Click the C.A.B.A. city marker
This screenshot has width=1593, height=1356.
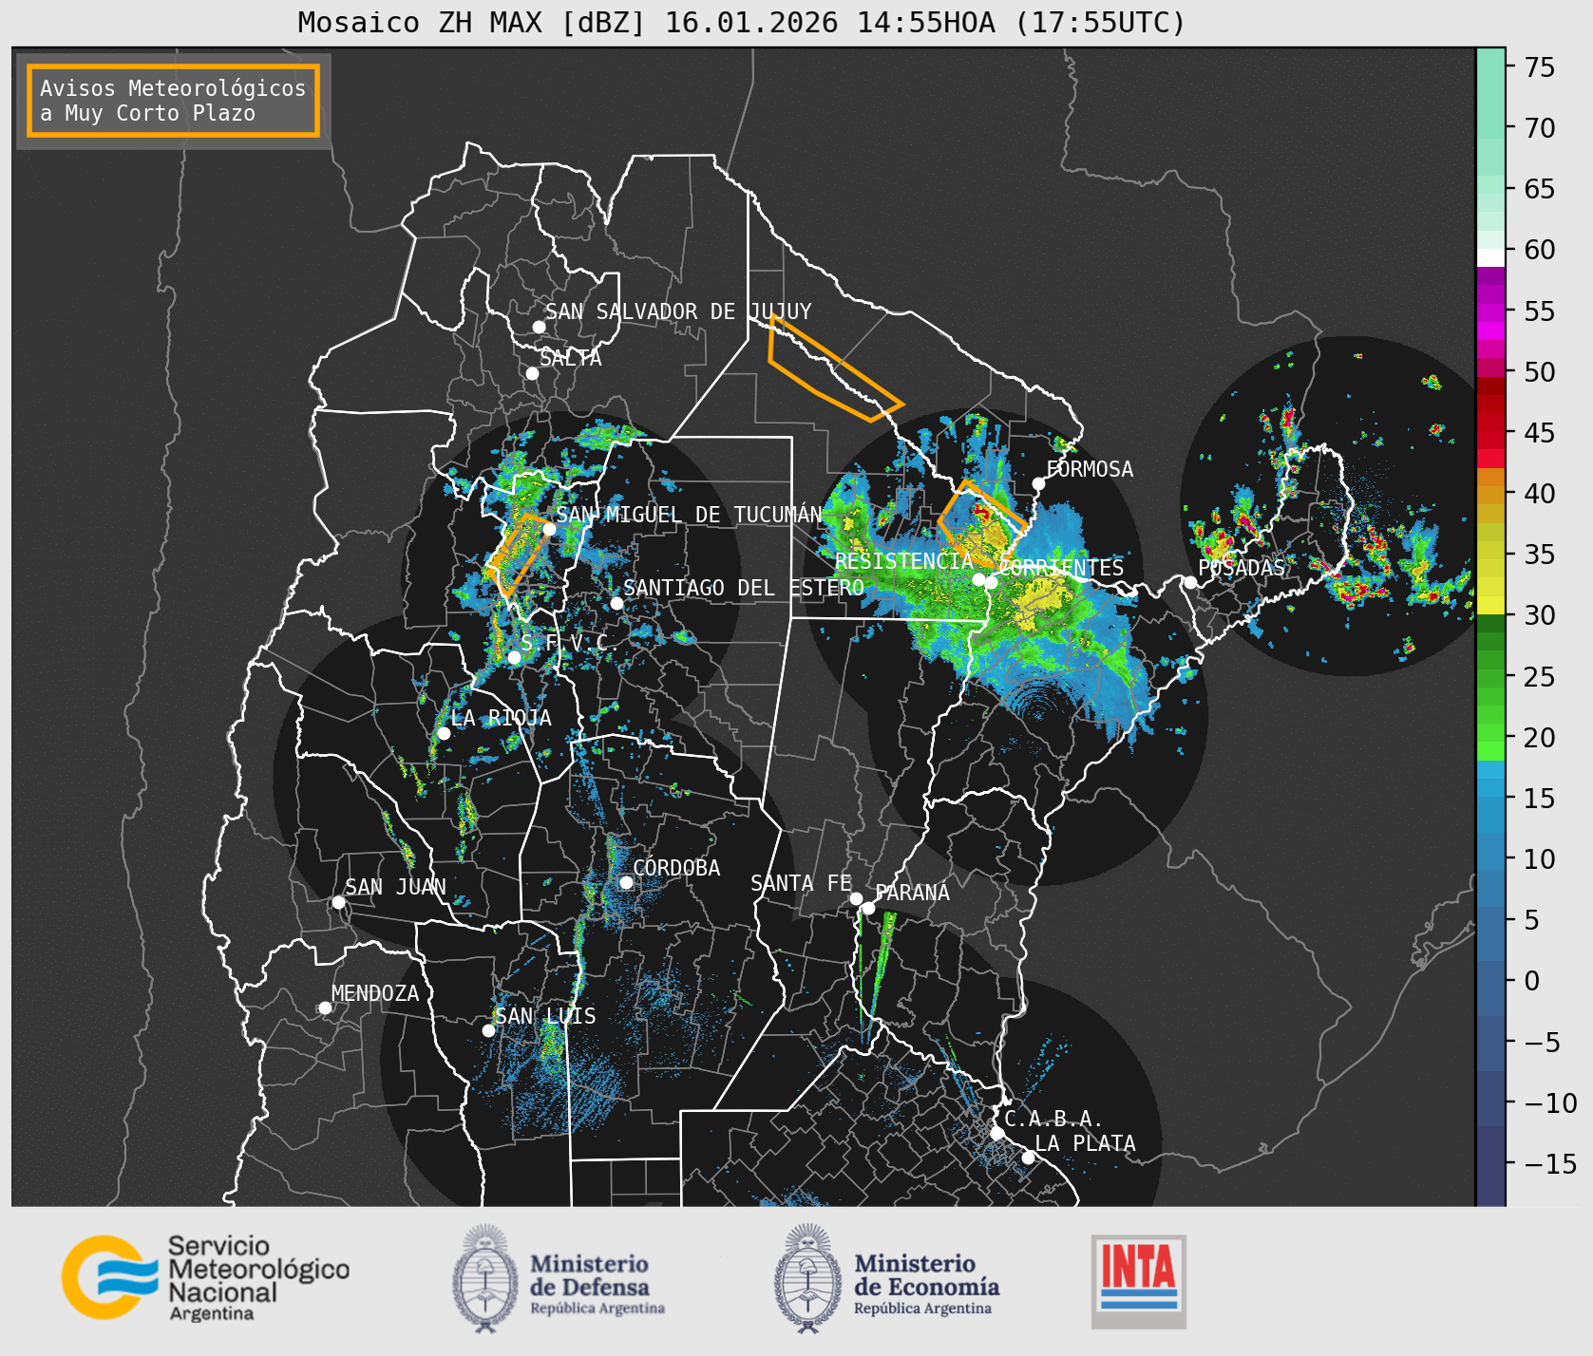tap(996, 1133)
